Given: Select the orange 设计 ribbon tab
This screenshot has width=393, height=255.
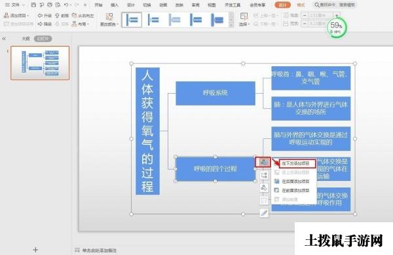Looking at the screenshot, I should tap(282, 5).
